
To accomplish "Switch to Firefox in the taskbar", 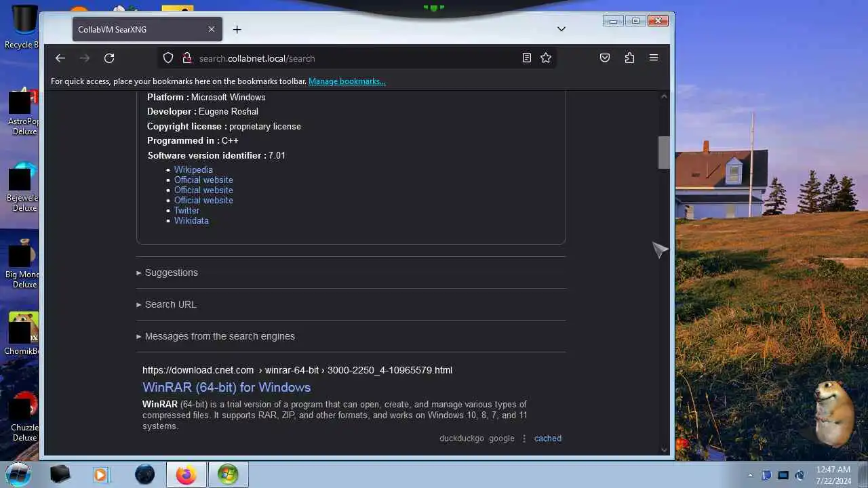I will (x=186, y=474).
